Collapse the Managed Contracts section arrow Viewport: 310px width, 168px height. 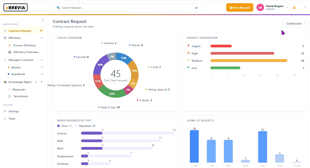[42, 60]
